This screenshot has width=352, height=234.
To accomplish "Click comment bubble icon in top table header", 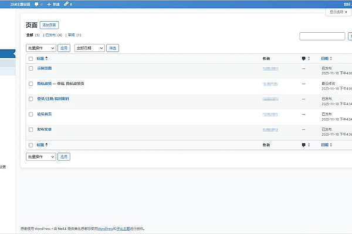I will click(x=303, y=58).
